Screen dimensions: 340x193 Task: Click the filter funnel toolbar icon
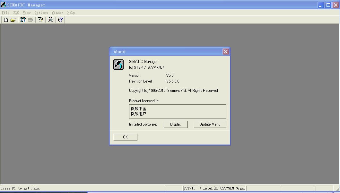tap(40, 20)
